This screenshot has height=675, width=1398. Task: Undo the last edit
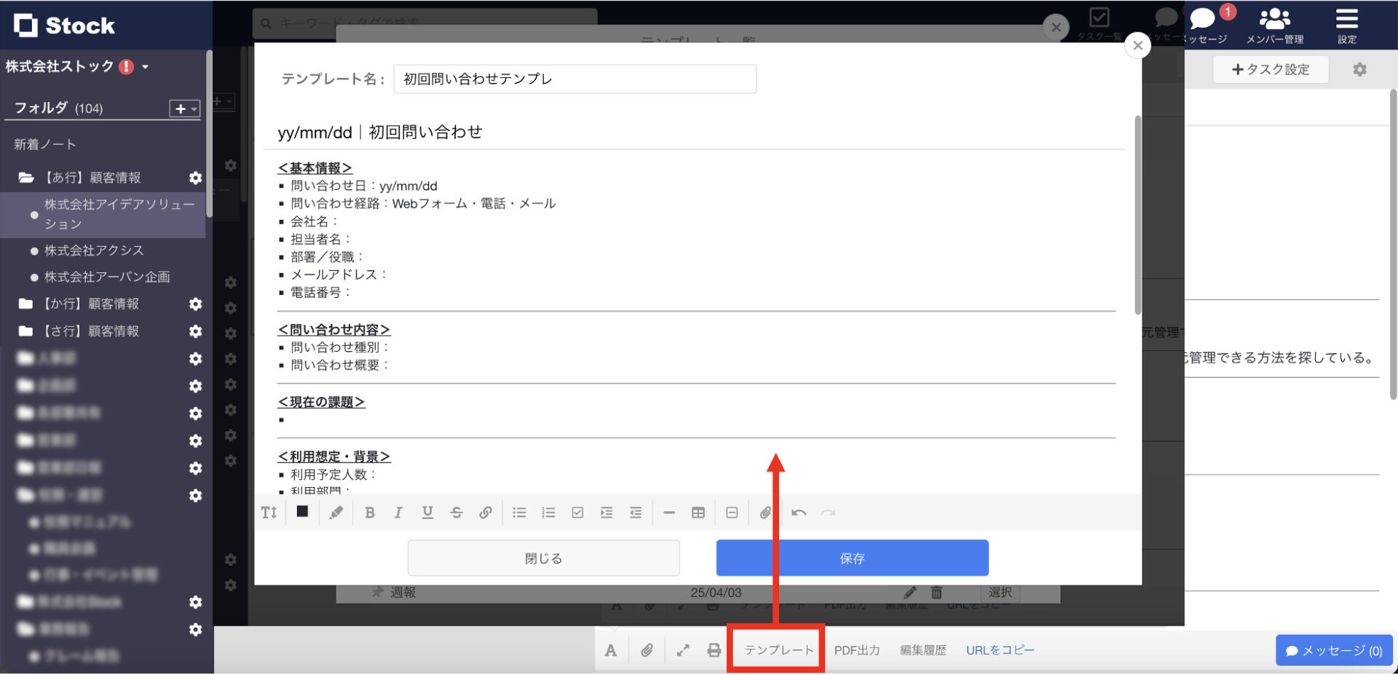pyautogui.click(x=799, y=512)
